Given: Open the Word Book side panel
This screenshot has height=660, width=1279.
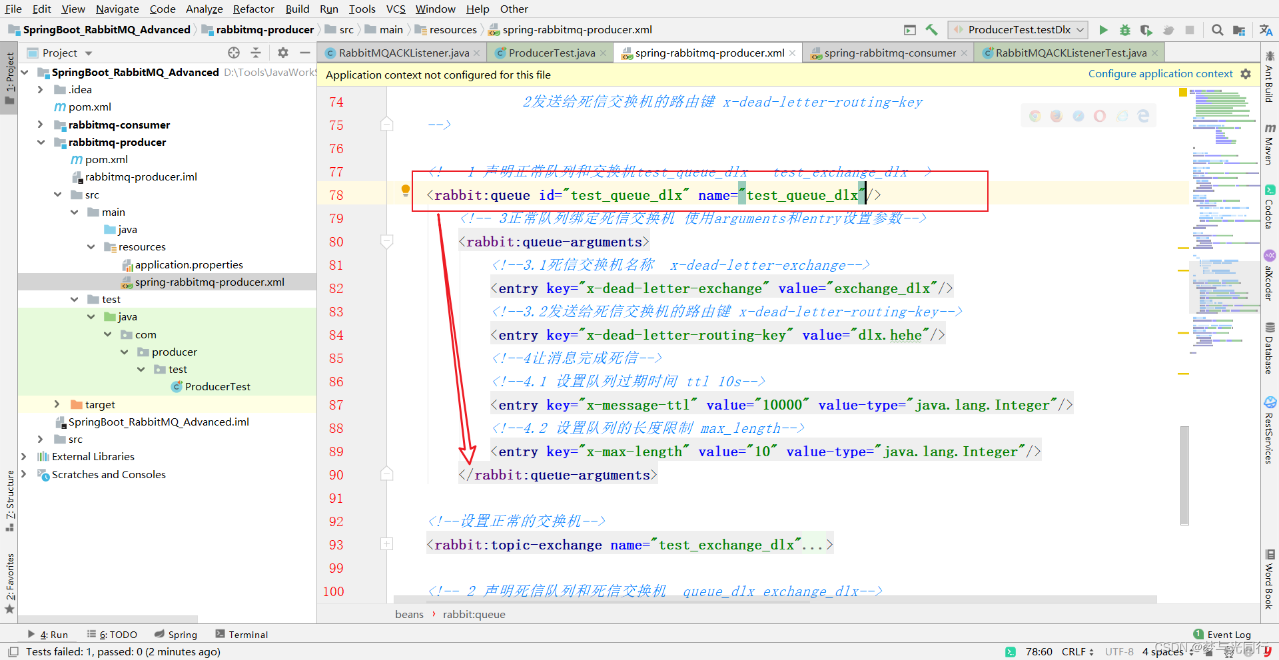Looking at the screenshot, I should [x=1270, y=579].
